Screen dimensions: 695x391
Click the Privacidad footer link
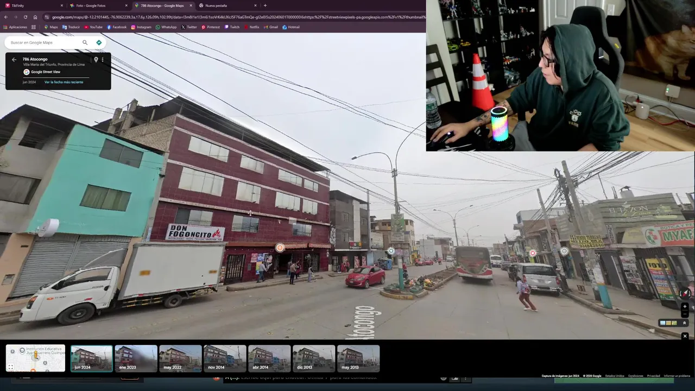pos(653,376)
